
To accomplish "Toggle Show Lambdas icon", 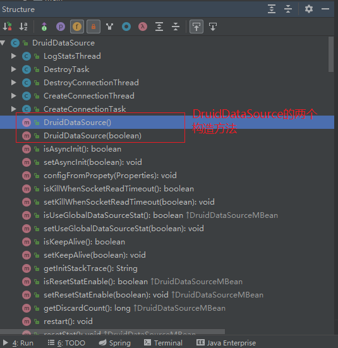I will [x=143, y=27].
